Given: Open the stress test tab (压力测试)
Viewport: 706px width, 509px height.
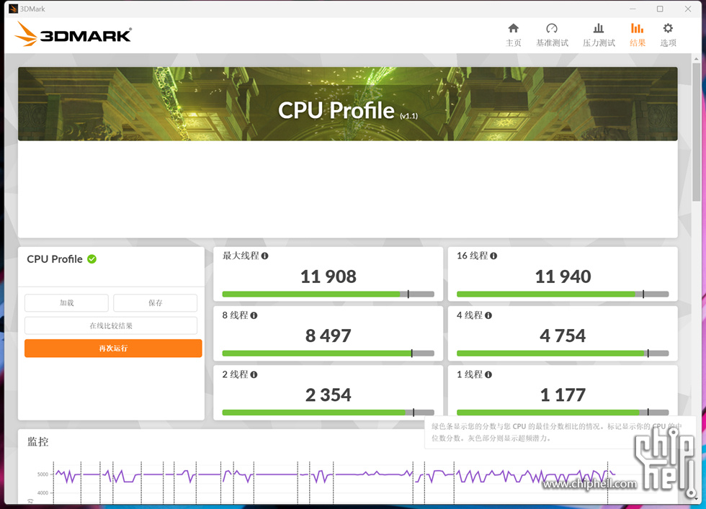Looking at the screenshot, I should (599, 35).
